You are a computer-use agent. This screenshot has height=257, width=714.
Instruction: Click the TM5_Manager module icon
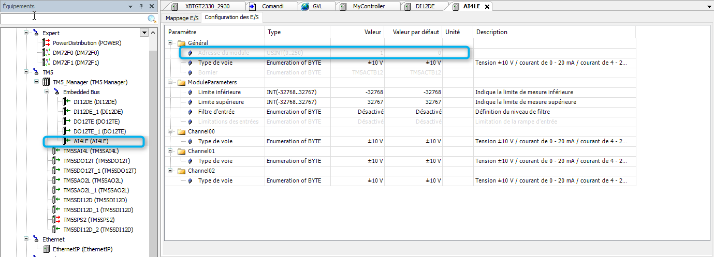(x=46, y=82)
